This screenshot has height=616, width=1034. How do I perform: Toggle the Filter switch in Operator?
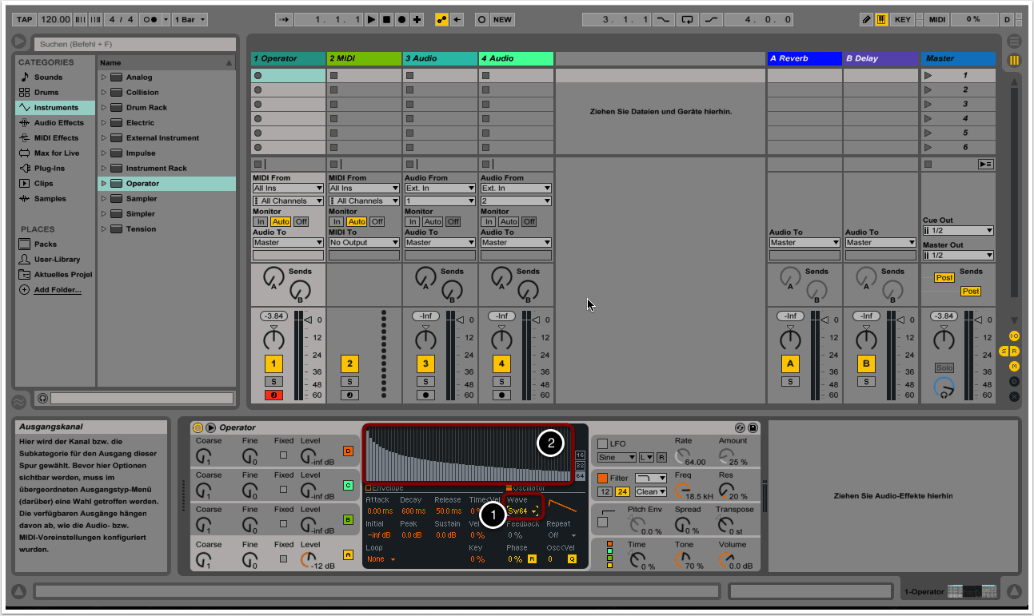click(603, 478)
